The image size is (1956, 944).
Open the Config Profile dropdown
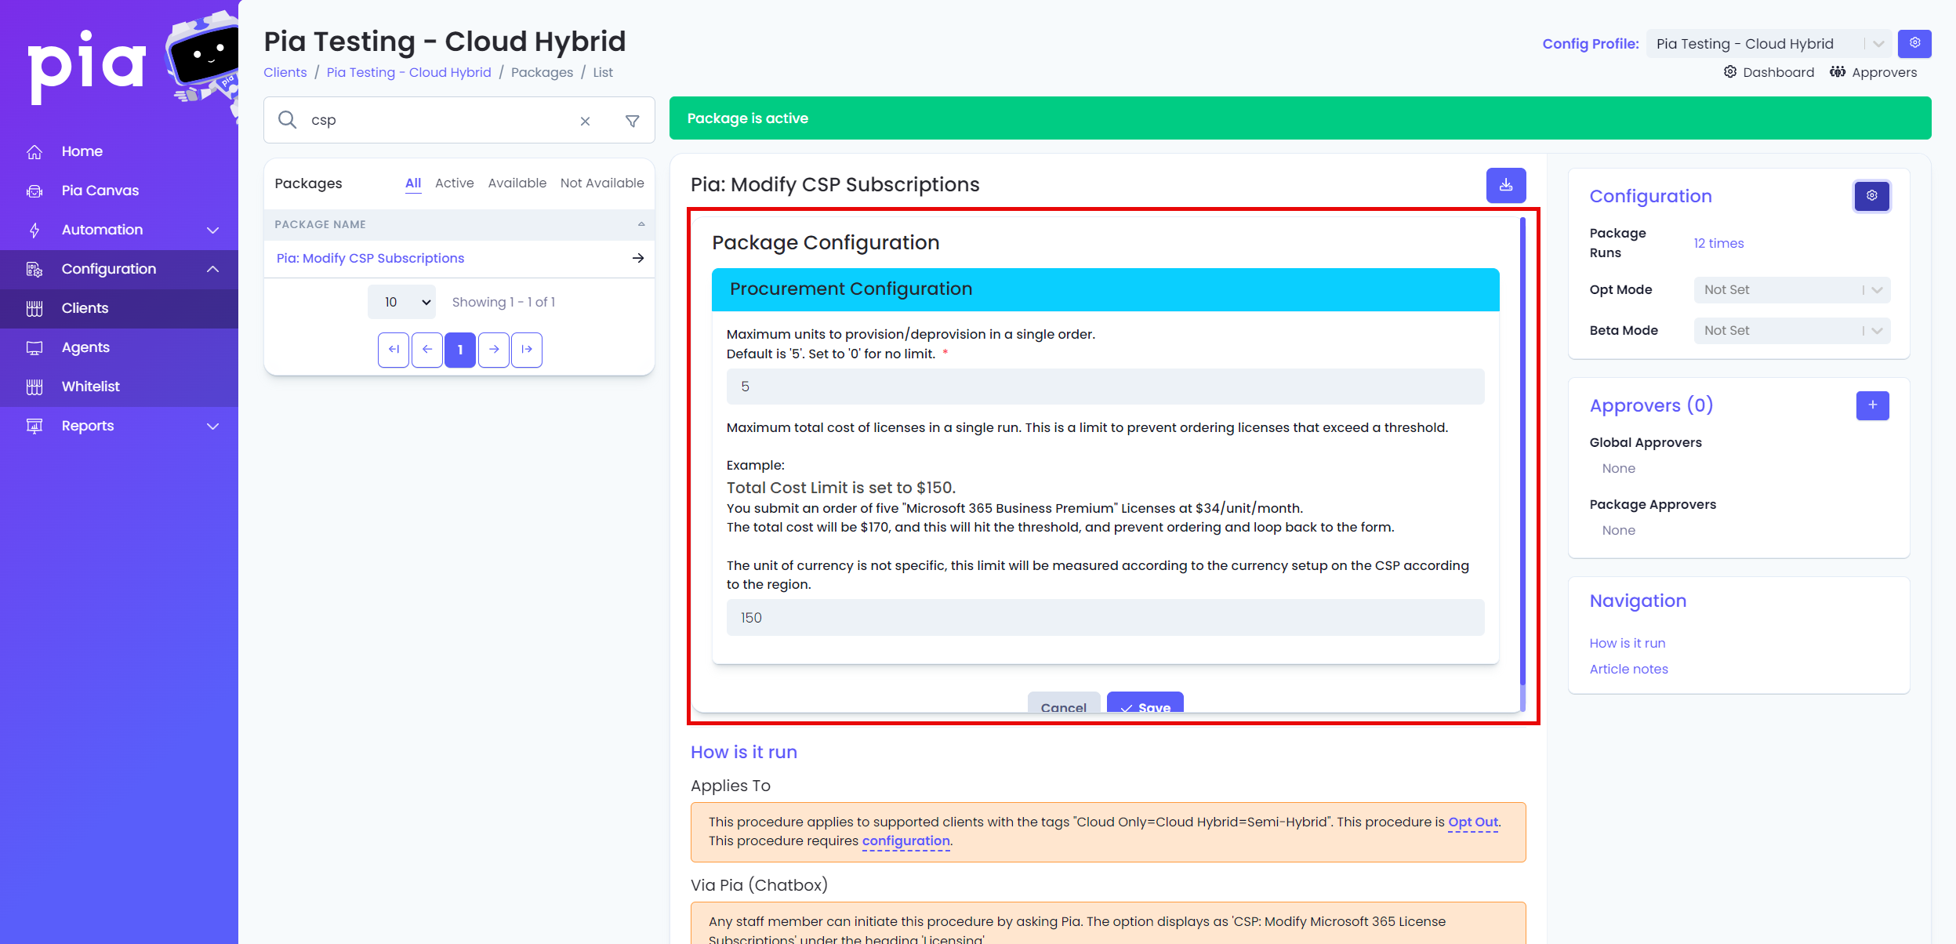[1769, 44]
